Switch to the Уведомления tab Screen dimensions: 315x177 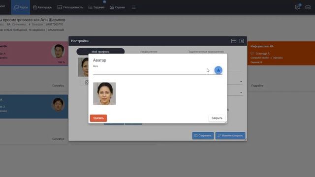click(x=149, y=52)
